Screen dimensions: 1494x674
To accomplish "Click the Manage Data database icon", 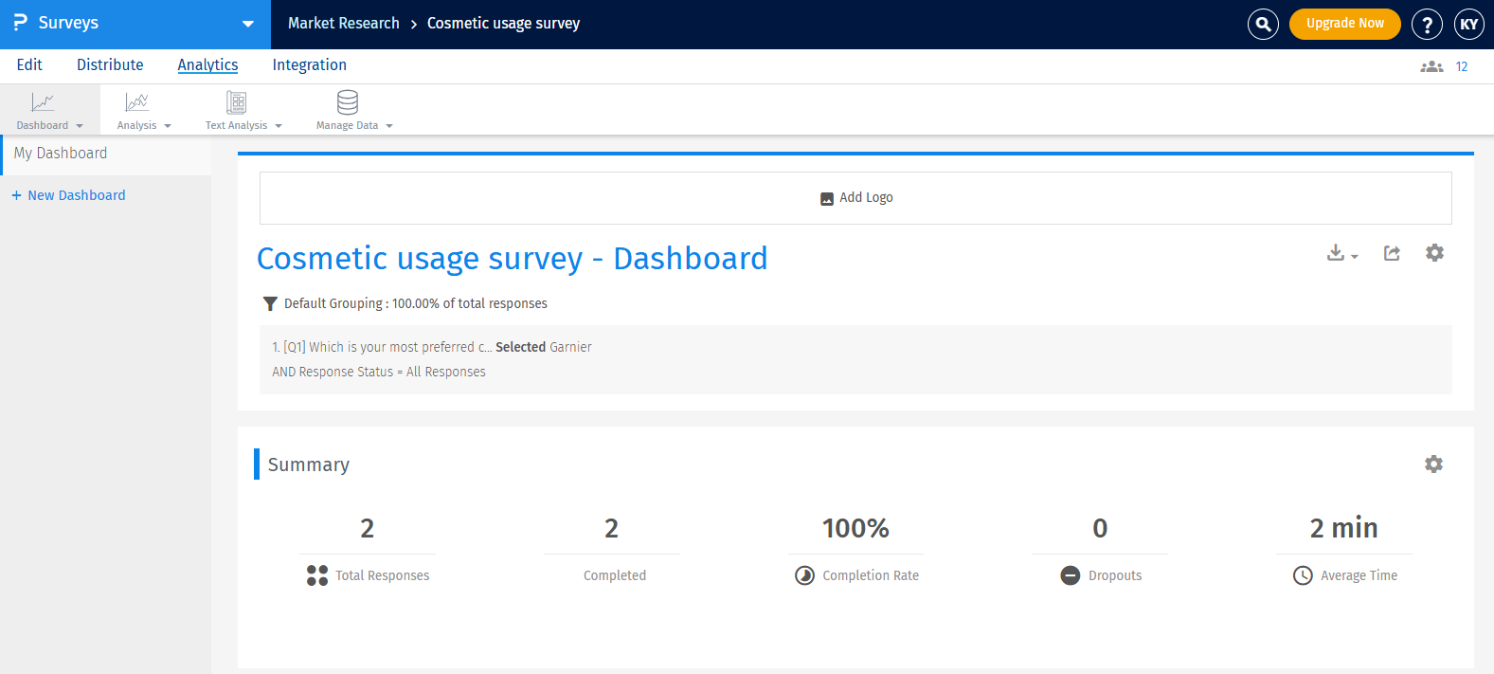I will point(348,102).
